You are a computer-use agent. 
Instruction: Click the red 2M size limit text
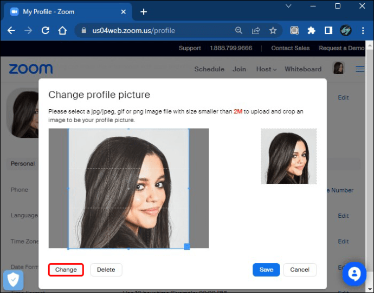coord(238,111)
